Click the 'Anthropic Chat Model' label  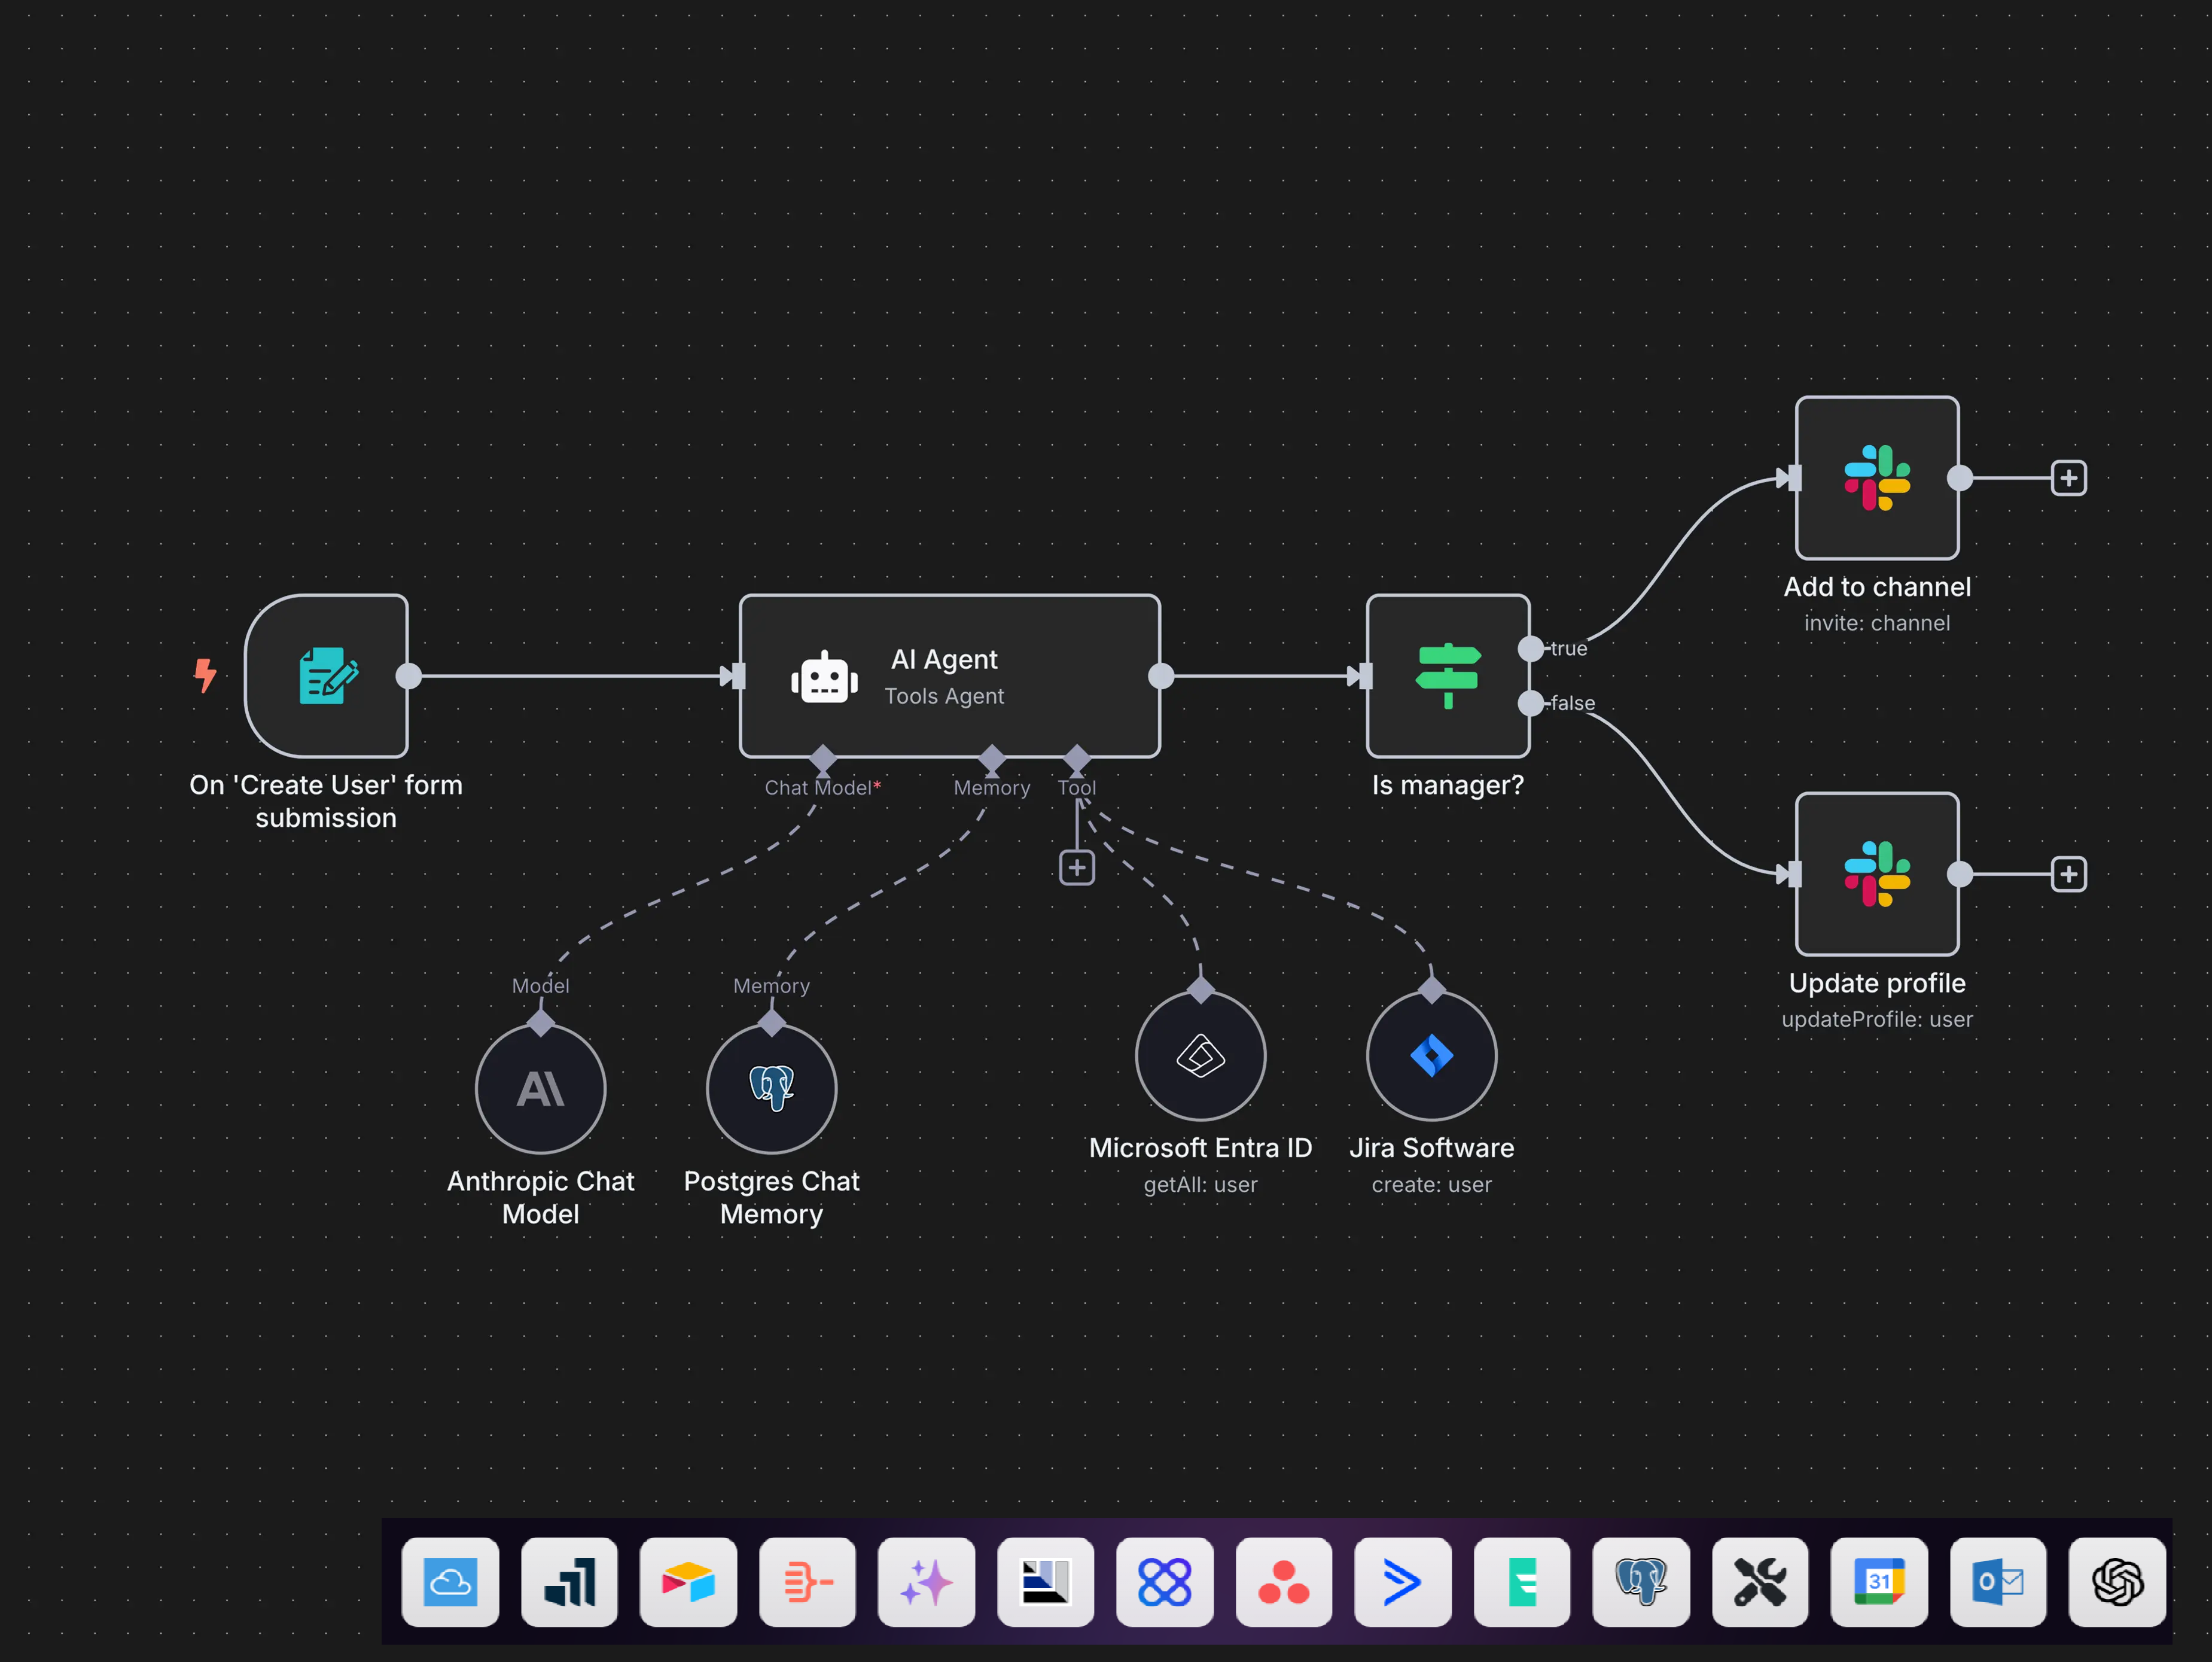pos(541,1197)
